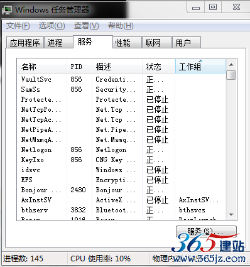This screenshot has width=250, height=267.
Task: Click the Encrypti... description cell
Action: [116, 180]
